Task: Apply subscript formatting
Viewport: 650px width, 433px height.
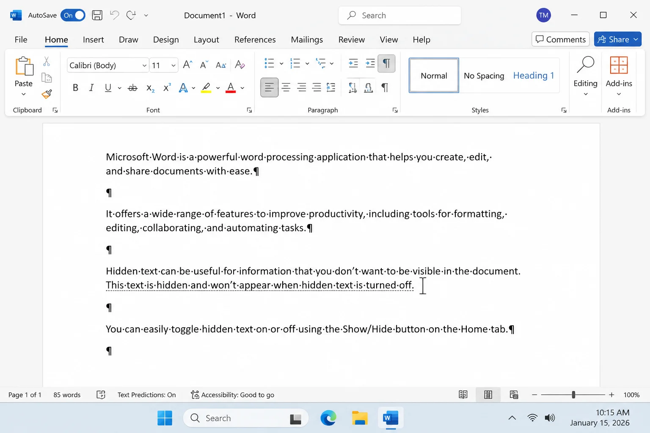Action: [x=150, y=88]
